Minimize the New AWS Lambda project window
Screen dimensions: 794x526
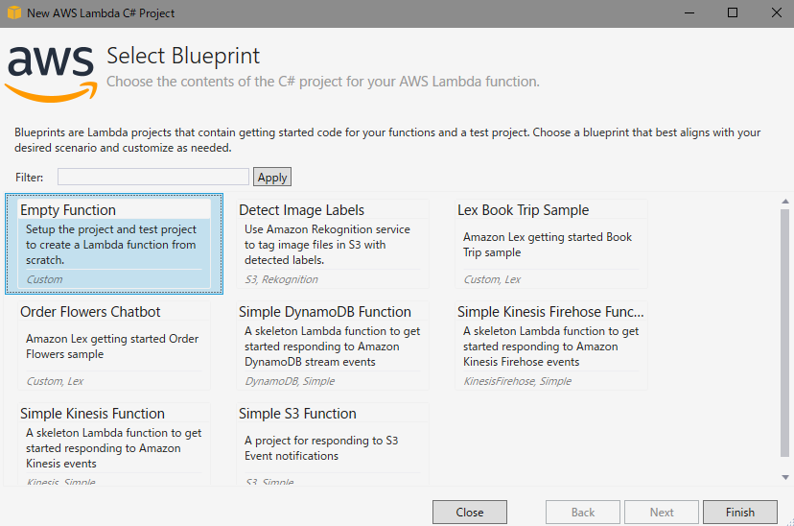689,12
